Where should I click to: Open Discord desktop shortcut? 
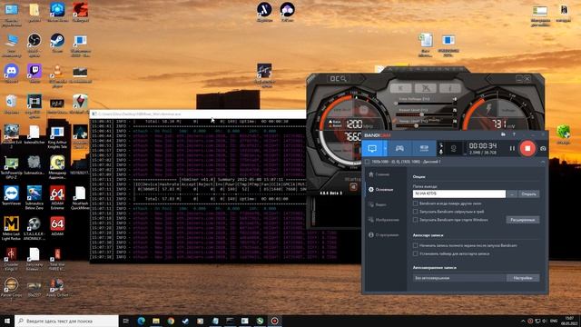(11, 73)
